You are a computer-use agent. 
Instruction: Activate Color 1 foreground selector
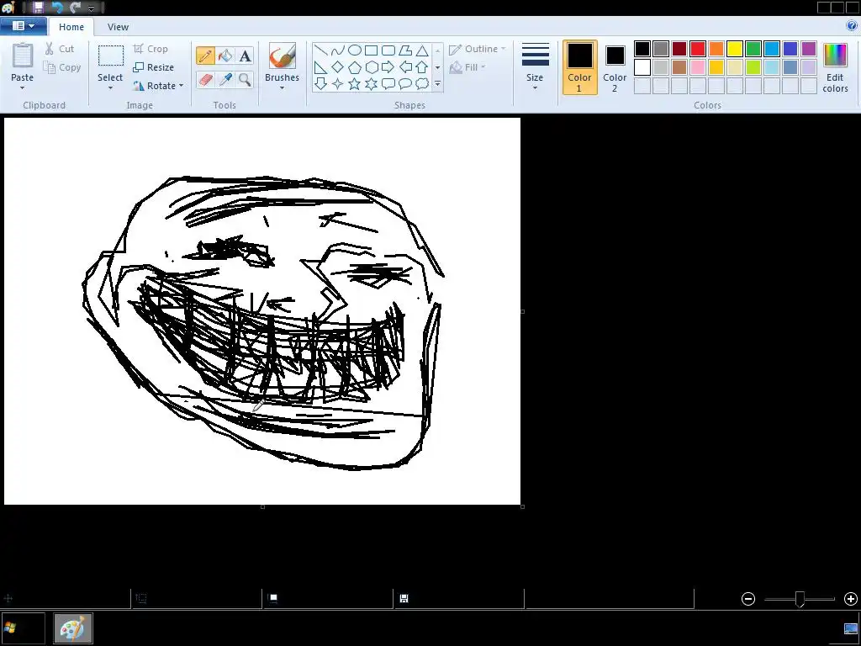(x=580, y=67)
